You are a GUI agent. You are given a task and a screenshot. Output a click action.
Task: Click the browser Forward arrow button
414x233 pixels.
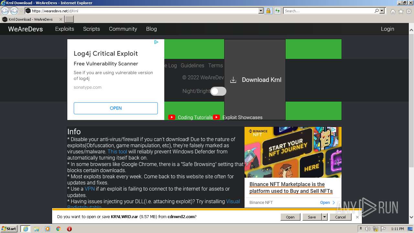[14, 11]
